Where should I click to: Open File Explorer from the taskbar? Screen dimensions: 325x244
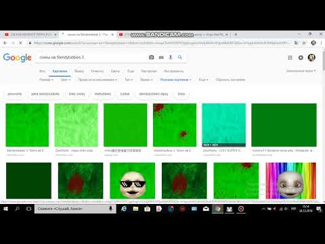[135, 209]
